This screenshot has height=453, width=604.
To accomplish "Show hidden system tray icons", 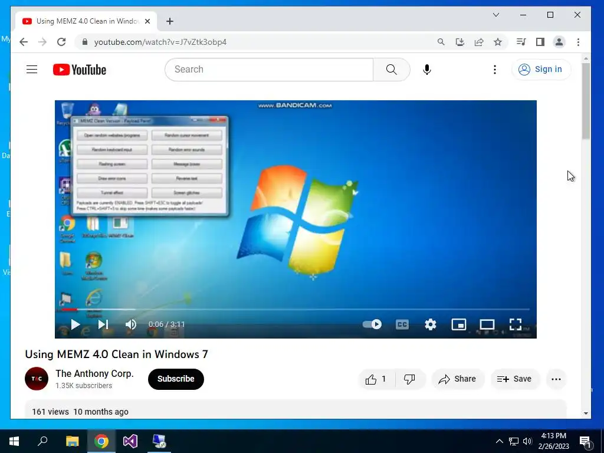I will click(x=499, y=441).
